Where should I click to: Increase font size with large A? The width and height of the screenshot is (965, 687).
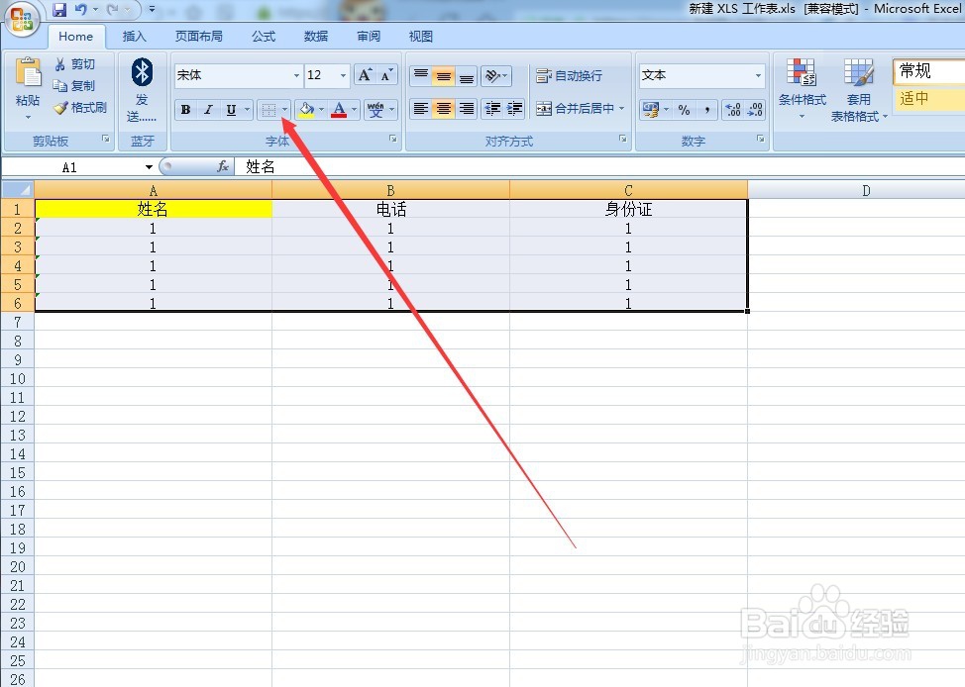point(365,75)
